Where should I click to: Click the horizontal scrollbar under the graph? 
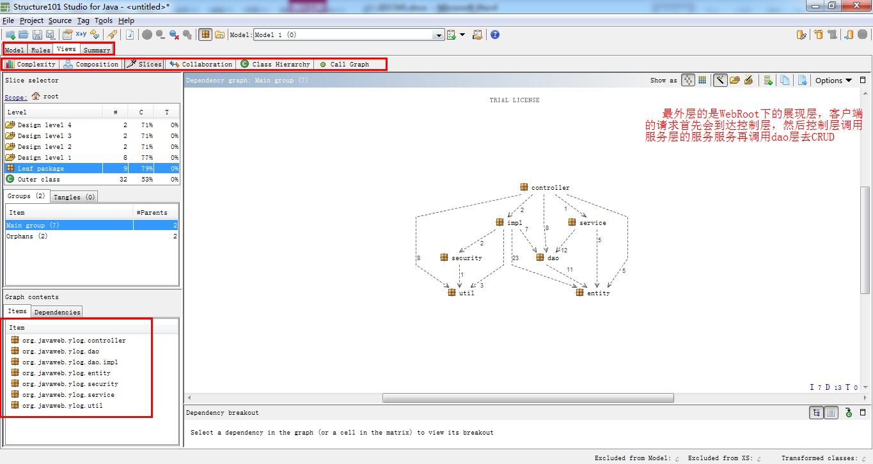(528, 398)
